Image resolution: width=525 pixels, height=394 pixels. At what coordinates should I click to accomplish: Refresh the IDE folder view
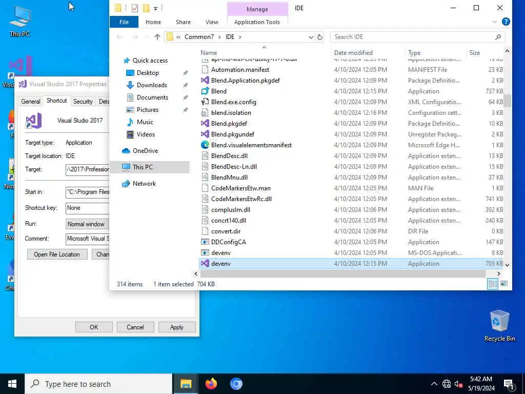320,37
